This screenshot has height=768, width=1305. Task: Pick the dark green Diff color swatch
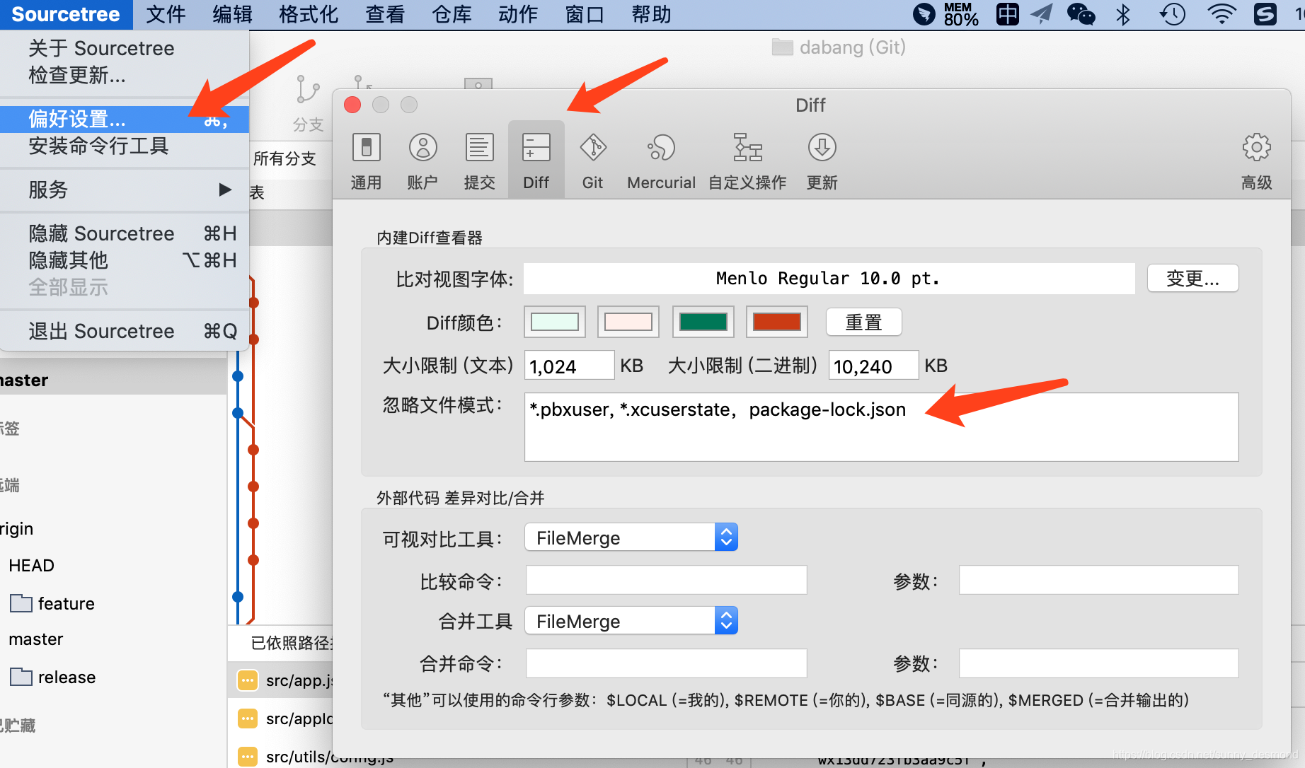click(702, 322)
